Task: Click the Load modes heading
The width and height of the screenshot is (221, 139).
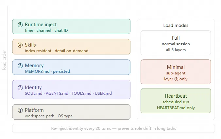Action: (x=176, y=25)
